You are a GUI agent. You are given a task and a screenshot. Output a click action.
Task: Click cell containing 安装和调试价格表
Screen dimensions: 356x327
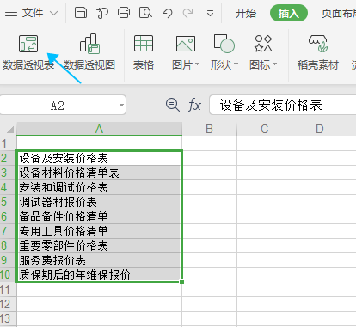click(99, 187)
